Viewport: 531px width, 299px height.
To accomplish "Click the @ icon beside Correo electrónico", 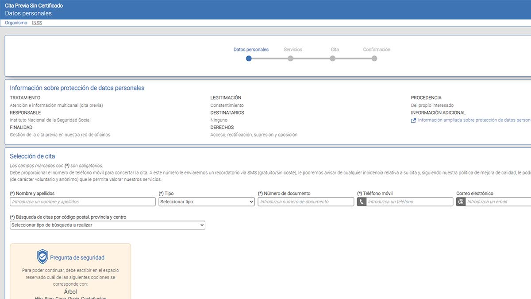I will [x=461, y=202].
